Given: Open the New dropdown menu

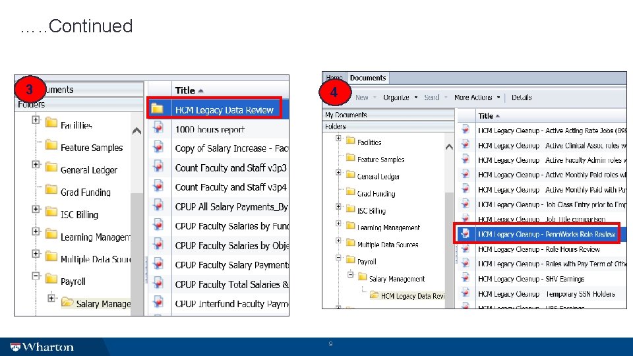Looking at the screenshot, I should [365, 98].
